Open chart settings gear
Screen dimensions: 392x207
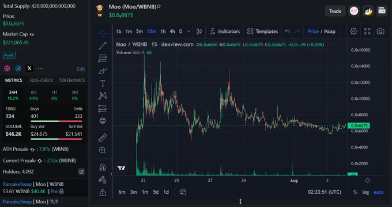[353, 32]
